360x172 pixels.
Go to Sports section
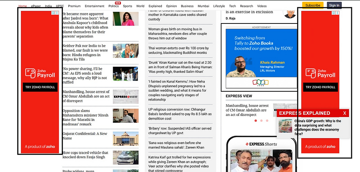127,6
